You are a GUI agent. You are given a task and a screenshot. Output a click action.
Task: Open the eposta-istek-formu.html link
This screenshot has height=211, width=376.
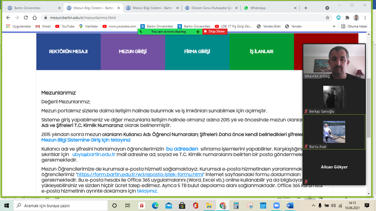140,175
